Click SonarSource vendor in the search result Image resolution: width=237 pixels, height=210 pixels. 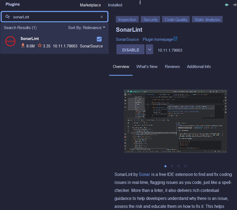coord(91,46)
